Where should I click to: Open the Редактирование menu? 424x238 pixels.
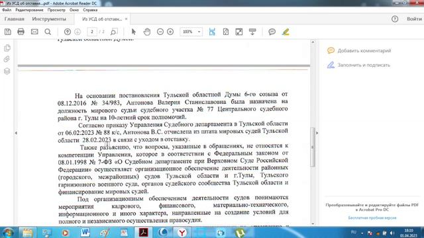point(29,10)
